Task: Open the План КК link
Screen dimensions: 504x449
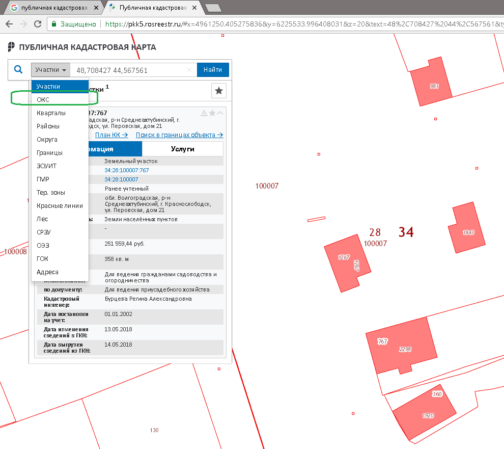Action: tap(111, 135)
